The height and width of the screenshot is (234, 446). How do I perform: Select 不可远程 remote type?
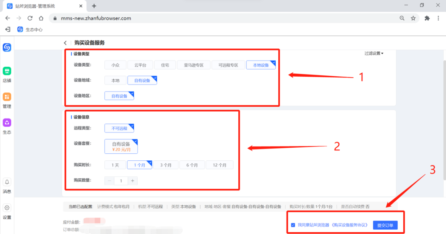coord(119,129)
